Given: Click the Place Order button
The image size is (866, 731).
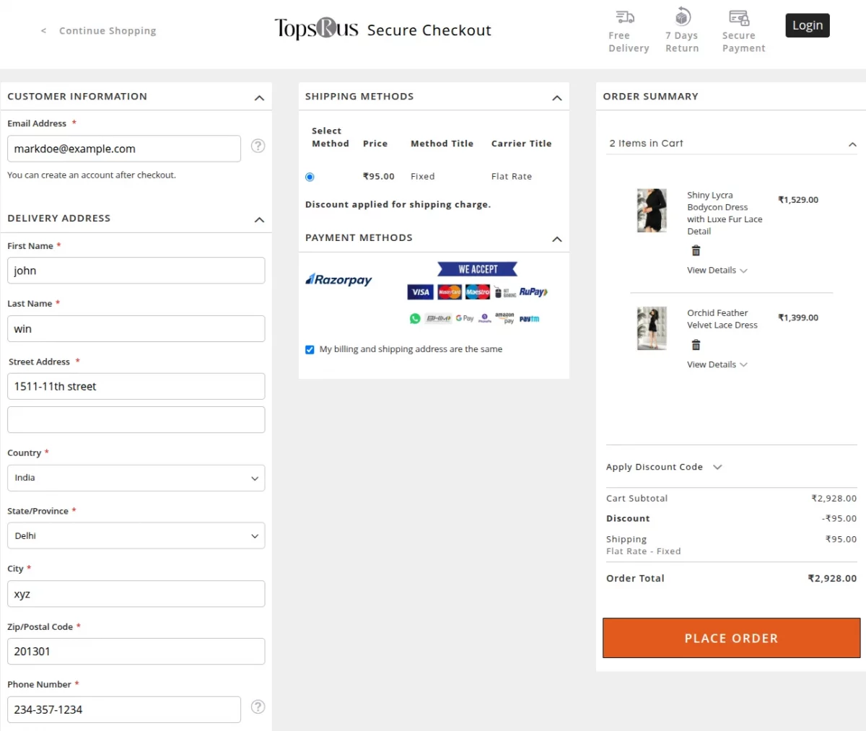Looking at the screenshot, I should tap(730, 638).
